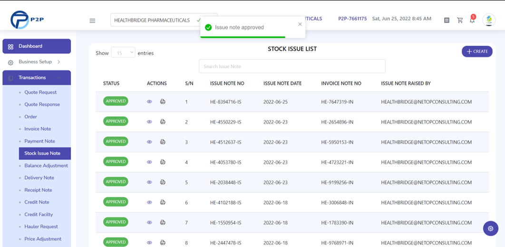Collapse the Transactions menu
The image size is (505, 247).
37,78
